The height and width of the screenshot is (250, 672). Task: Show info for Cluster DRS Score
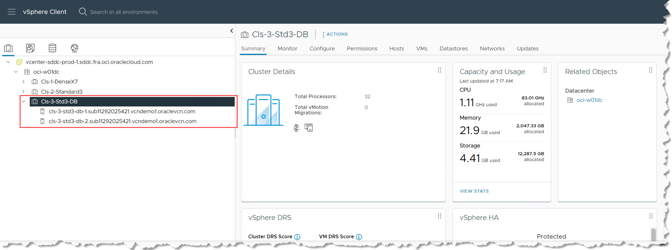tap(297, 237)
